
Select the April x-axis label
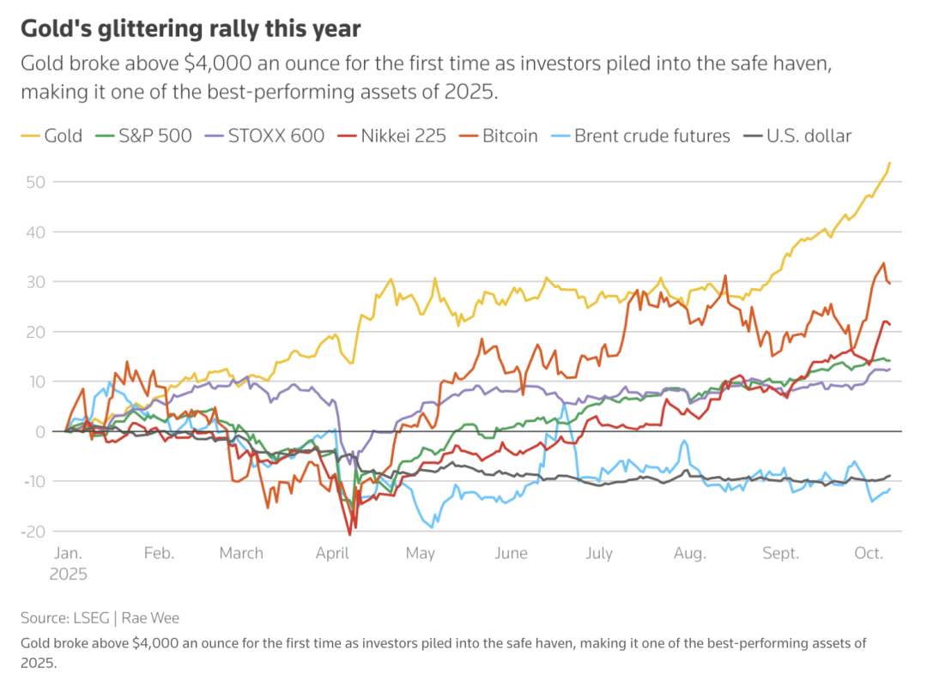[332, 553]
